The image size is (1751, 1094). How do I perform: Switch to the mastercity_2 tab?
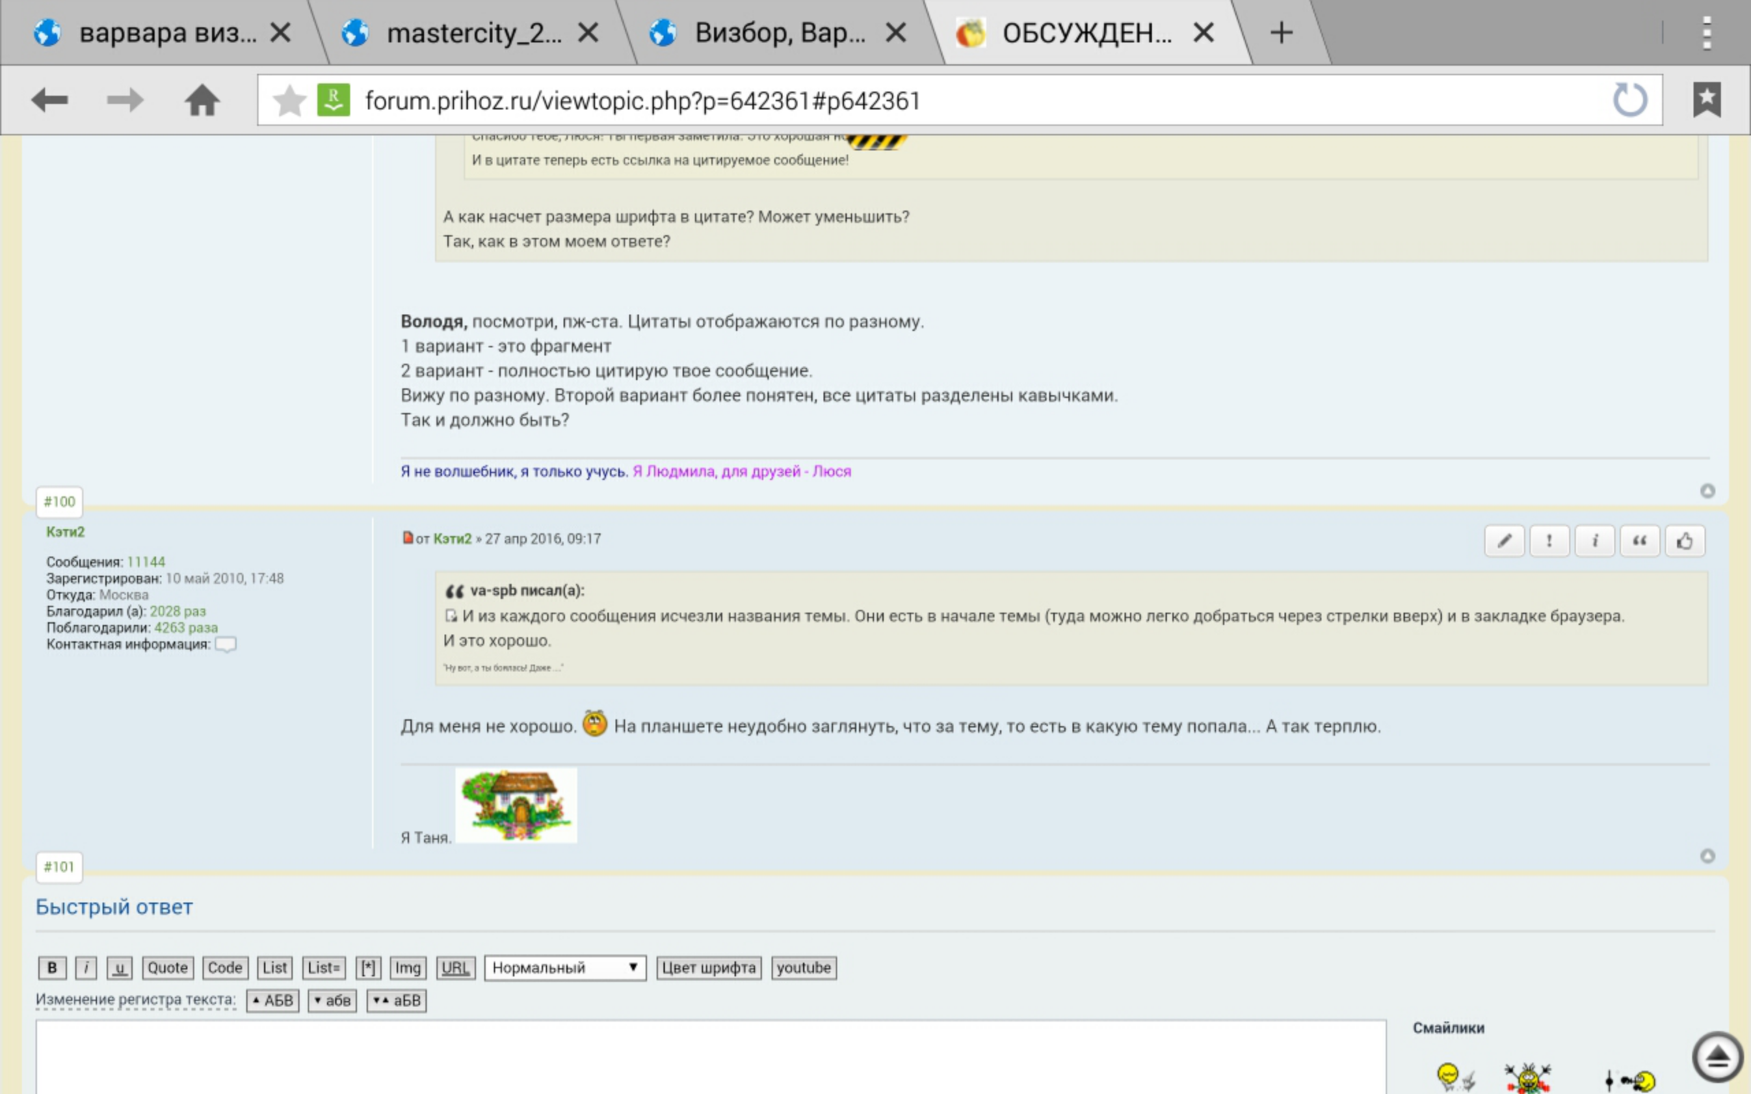click(473, 33)
